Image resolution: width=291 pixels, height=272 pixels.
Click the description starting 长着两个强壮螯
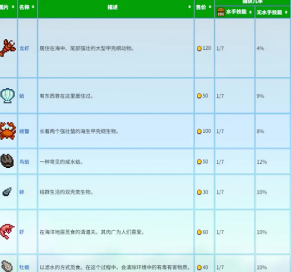coord(79,131)
